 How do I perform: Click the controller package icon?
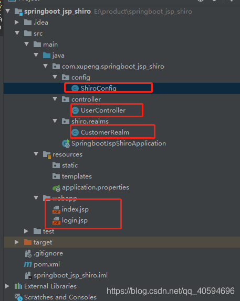coord(66,99)
